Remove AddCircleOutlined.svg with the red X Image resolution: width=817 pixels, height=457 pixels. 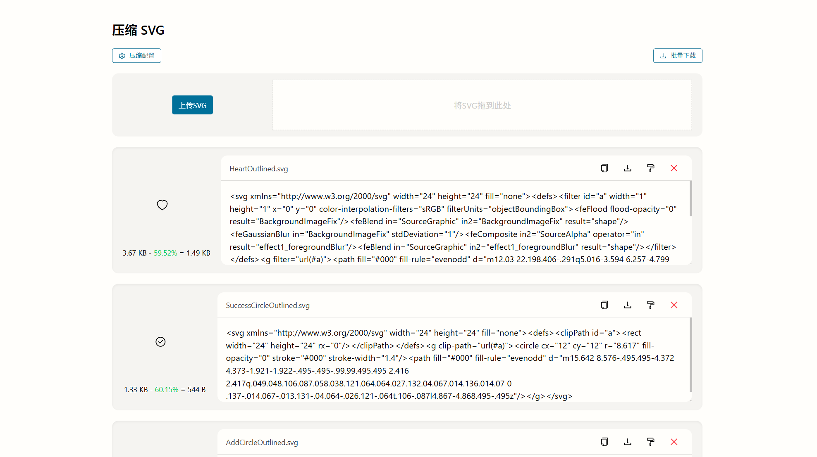pos(674,442)
